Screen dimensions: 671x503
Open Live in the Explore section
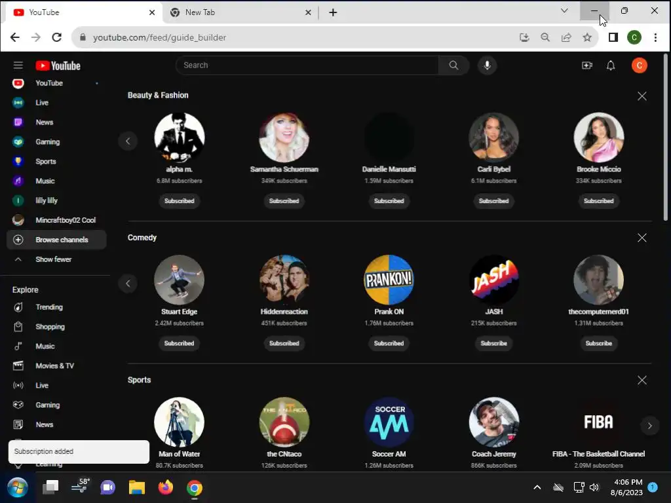click(x=56, y=385)
